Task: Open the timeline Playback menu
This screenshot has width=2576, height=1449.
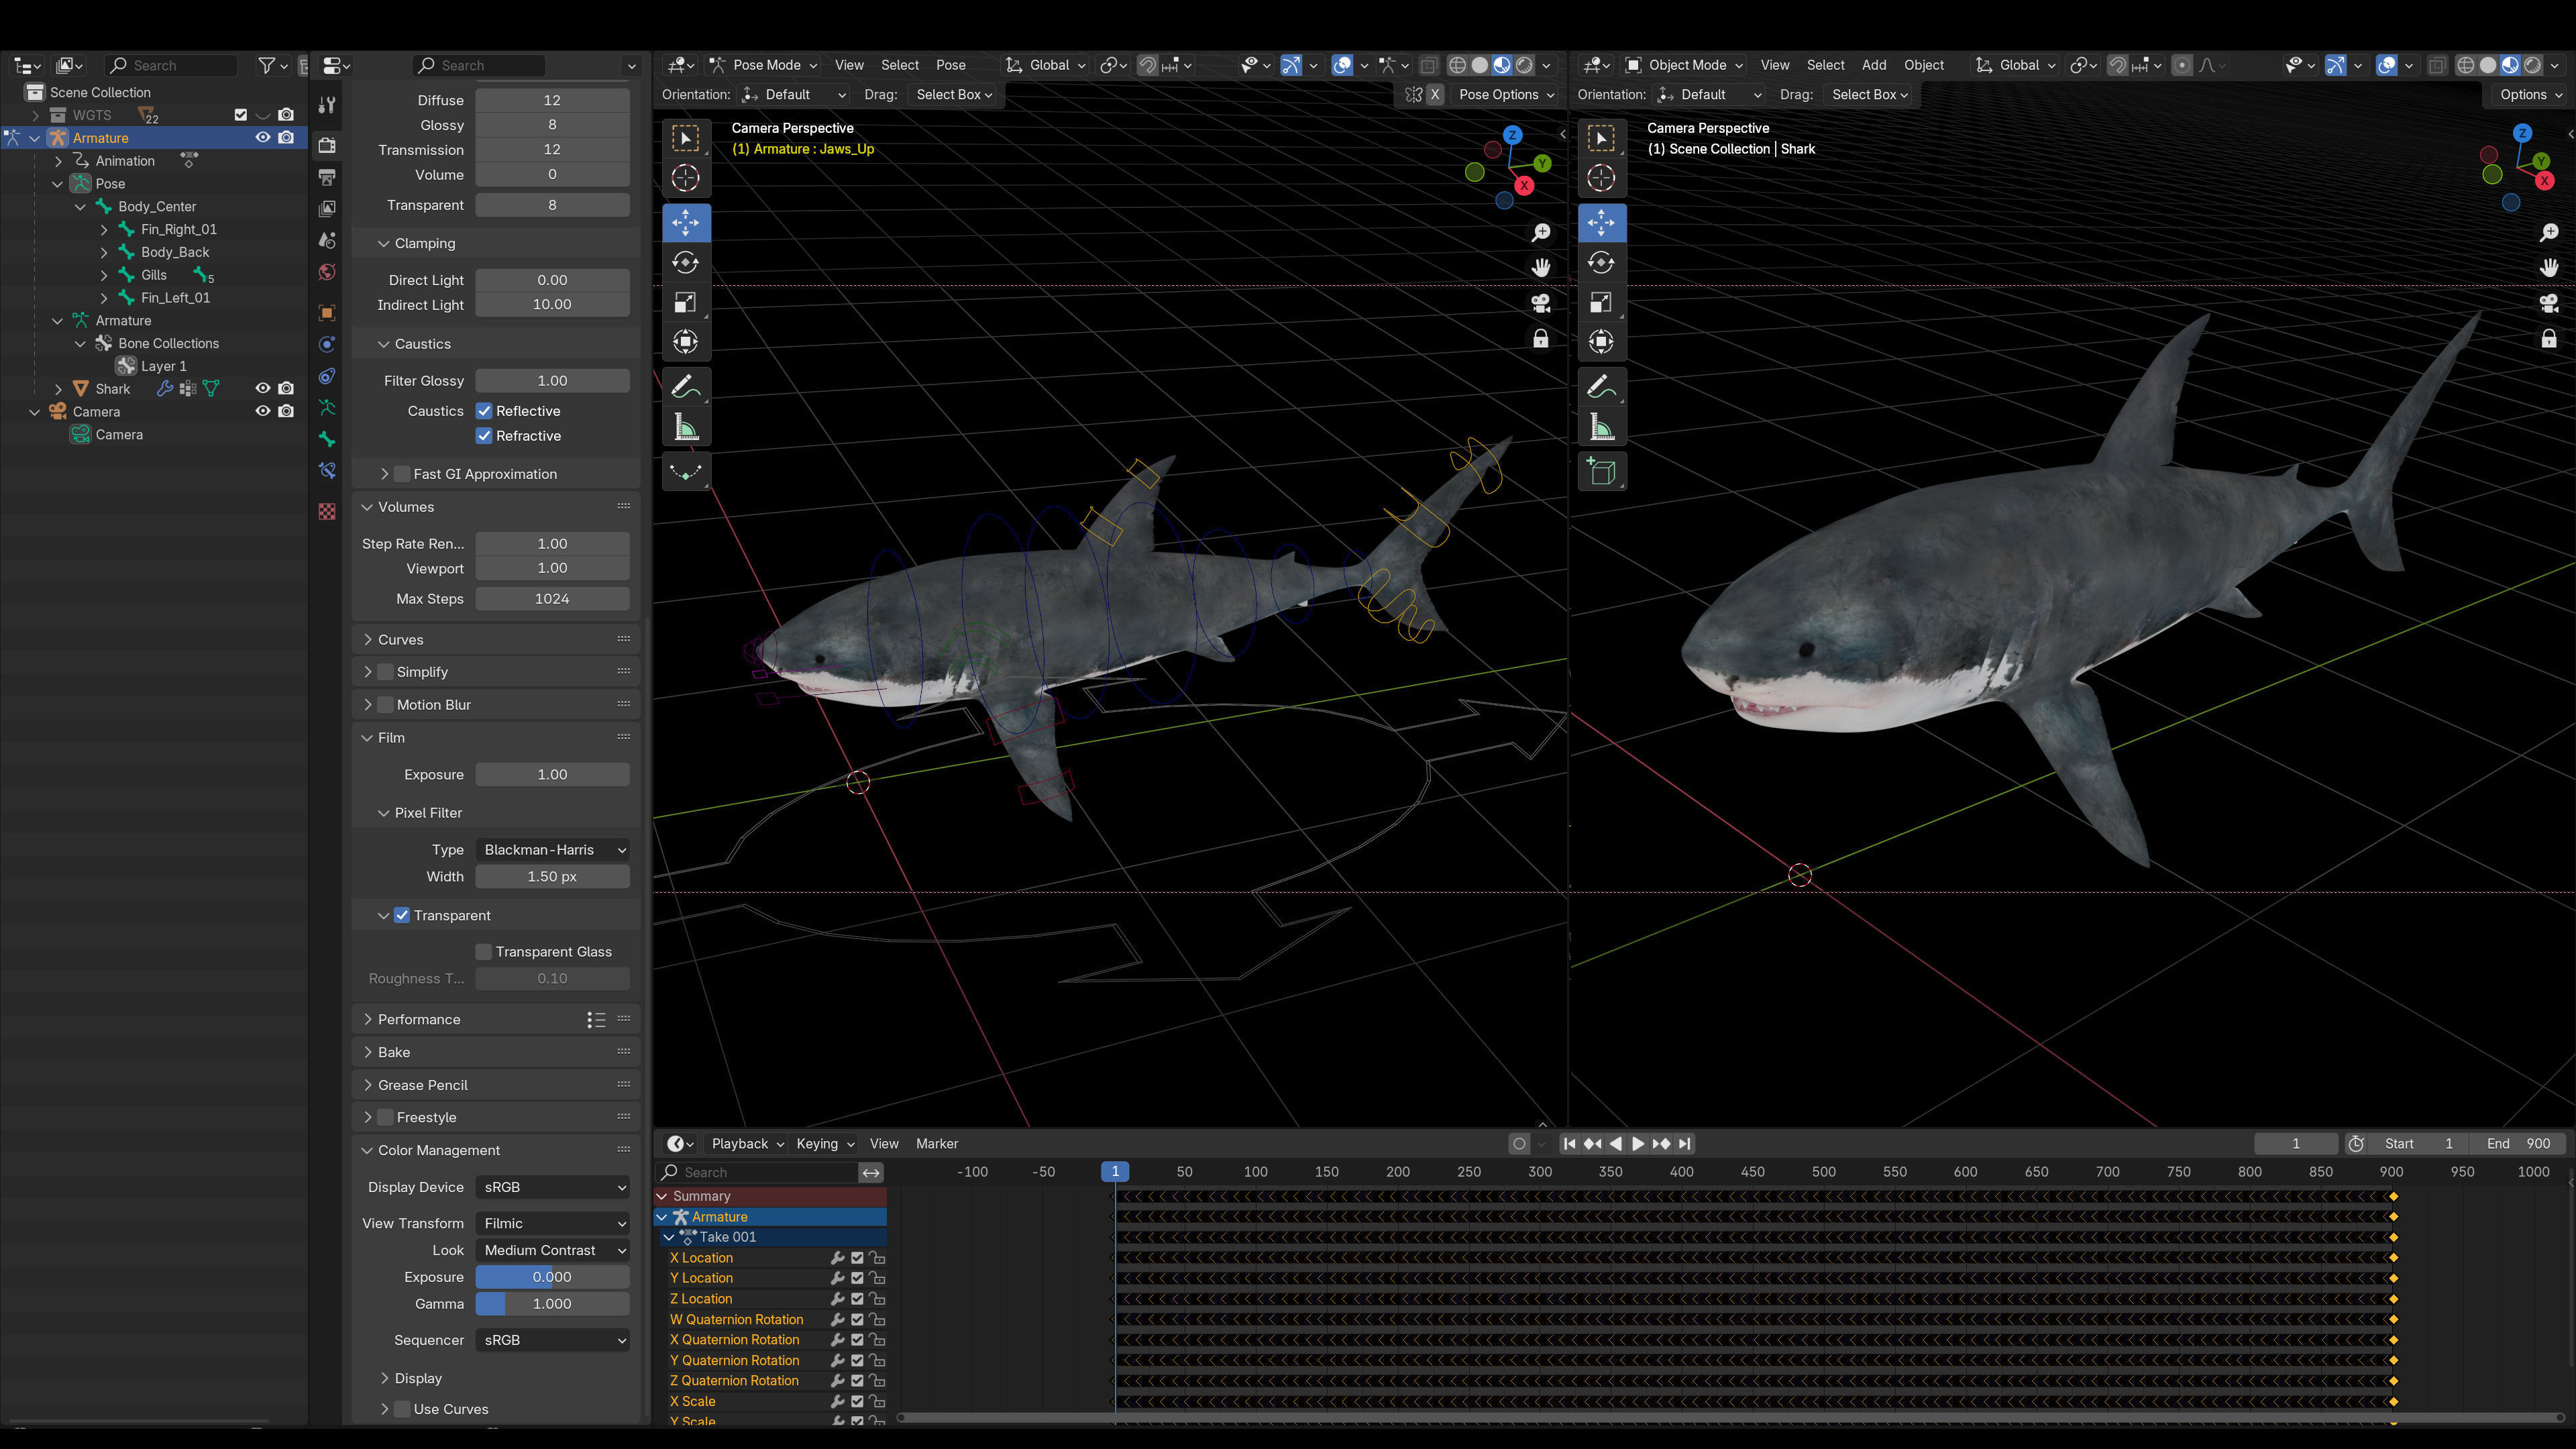Action: 747,1143
